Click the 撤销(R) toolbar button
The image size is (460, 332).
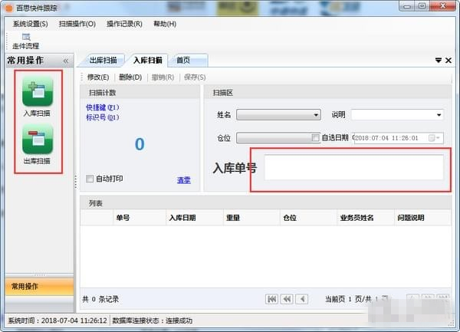[163, 77]
